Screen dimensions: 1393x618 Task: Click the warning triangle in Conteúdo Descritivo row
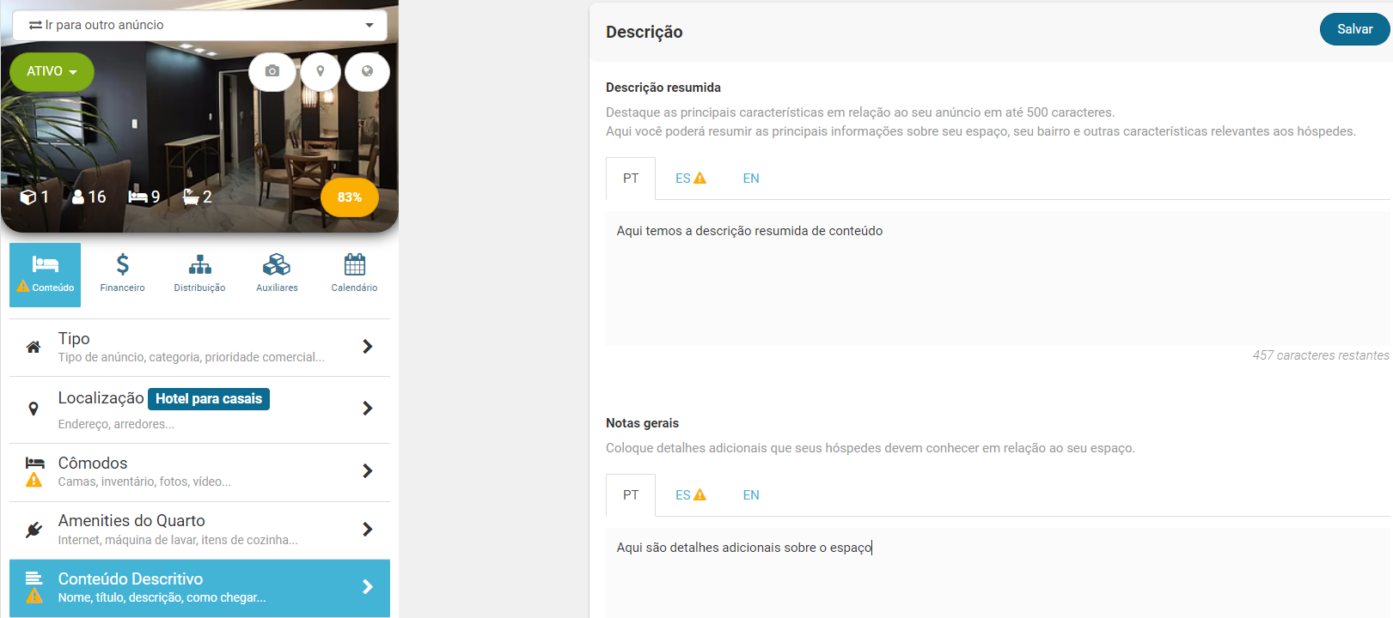point(34,596)
